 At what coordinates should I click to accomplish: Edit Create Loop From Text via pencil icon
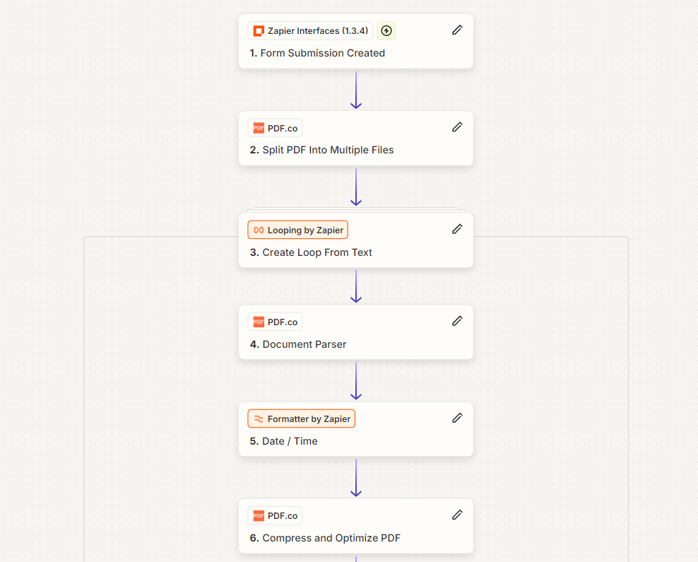point(457,228)
